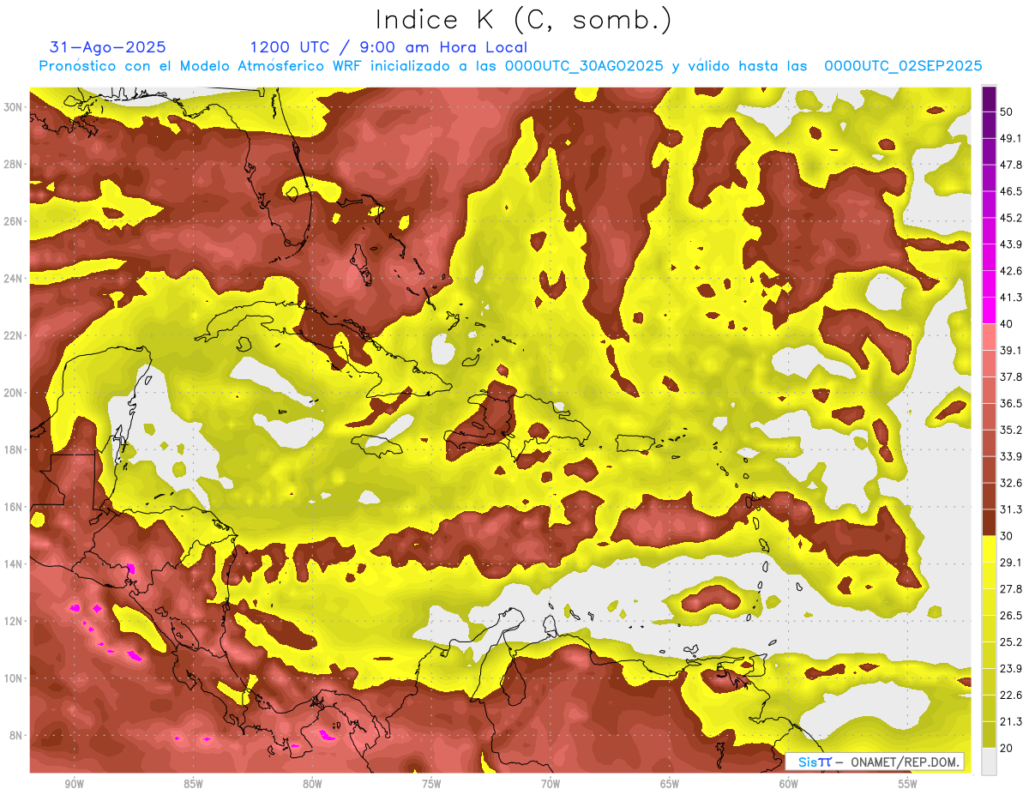Screen dimensions: 1029x795
Task: Click the legend value '32.6'
Action: click(x=1011, y=484)
